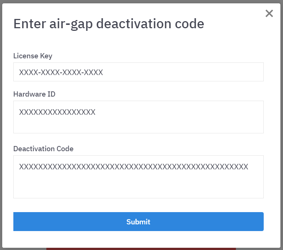Click the Hardware ID placeholder X's
283x250 pixels.
[x=57, y=112]
